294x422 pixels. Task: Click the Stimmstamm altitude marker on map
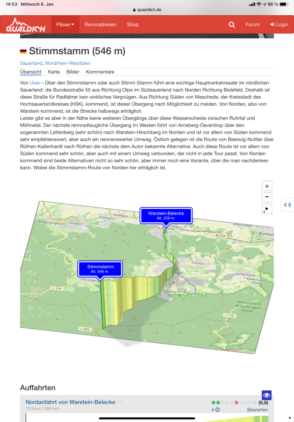coord(100,269)
